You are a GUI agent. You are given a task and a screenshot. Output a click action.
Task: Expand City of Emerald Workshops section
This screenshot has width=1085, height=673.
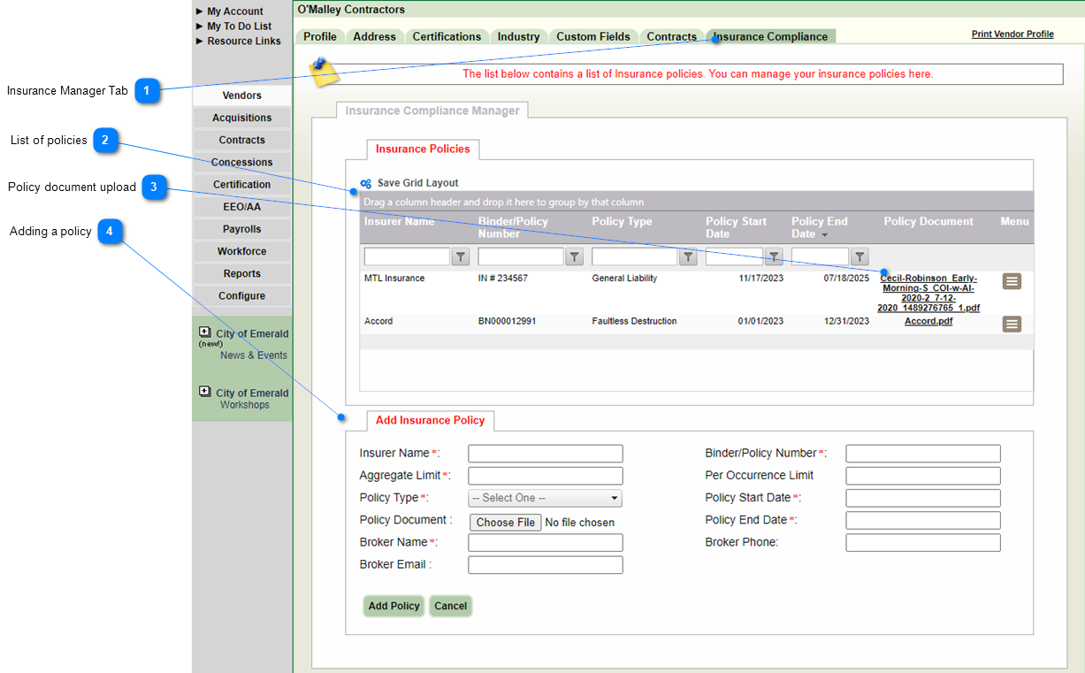point(205,392)
